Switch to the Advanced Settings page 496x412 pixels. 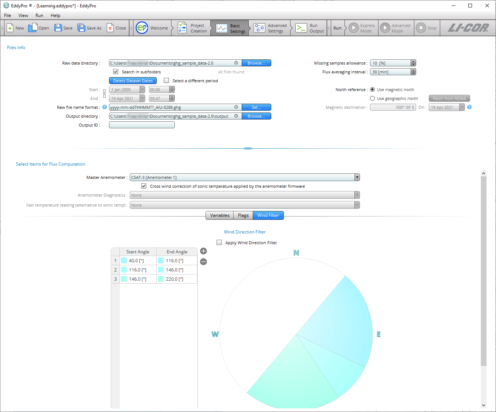tap(271, 28)
